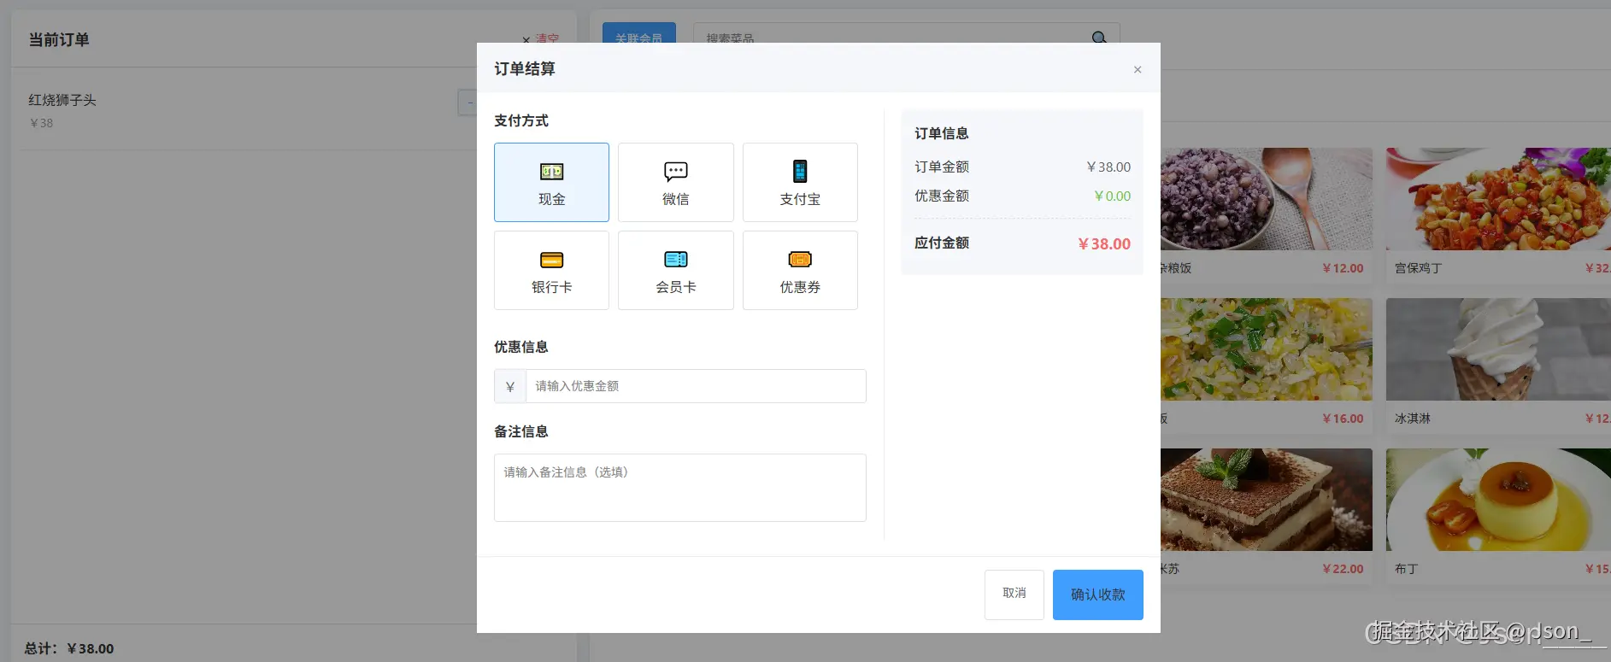1611x662 pixels.
Task: Click the 优惠金额 ¥0.00 value
Action: [1112, 196]
